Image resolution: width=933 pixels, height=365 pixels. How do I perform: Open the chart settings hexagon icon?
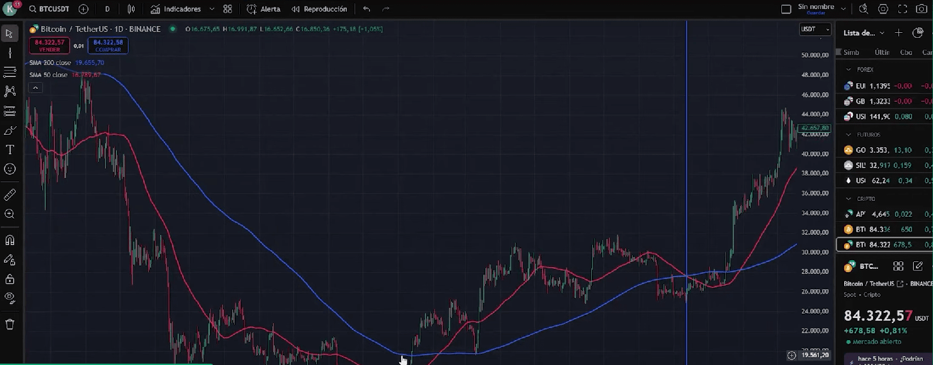pos(883,9)
